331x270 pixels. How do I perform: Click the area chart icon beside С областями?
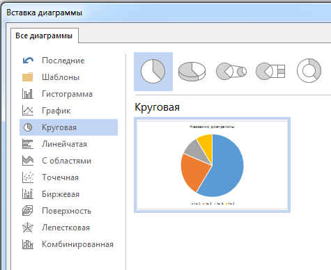(x=28, y=161)
